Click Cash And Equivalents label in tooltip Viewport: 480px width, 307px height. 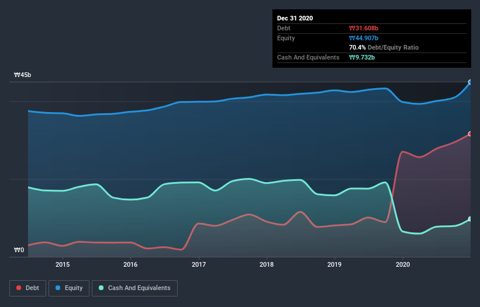tap(308, 57)
